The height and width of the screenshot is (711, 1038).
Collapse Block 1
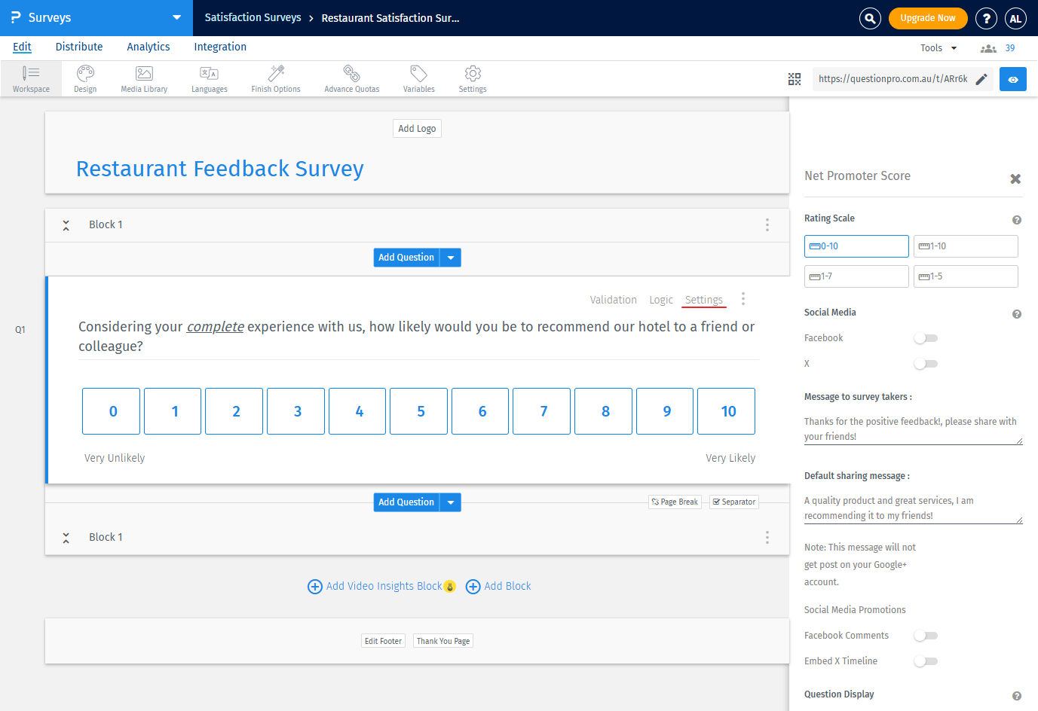[66, 224]
